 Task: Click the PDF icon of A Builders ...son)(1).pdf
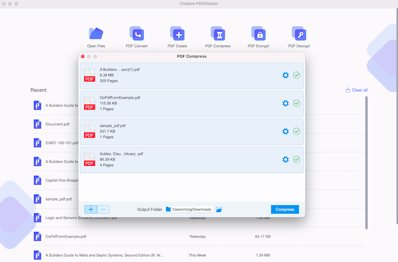(x=89, y=76)
